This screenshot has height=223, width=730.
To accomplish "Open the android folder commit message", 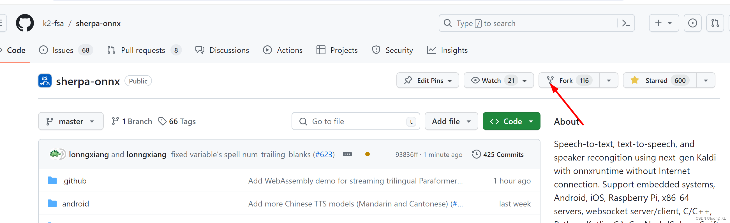I will tap(355, 204).
